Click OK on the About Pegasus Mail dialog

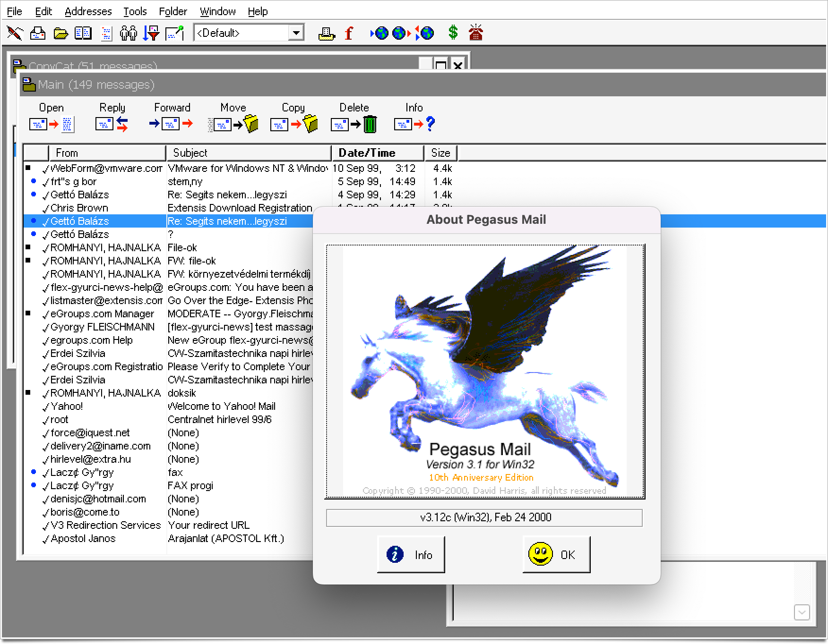[x=556, y=554]
